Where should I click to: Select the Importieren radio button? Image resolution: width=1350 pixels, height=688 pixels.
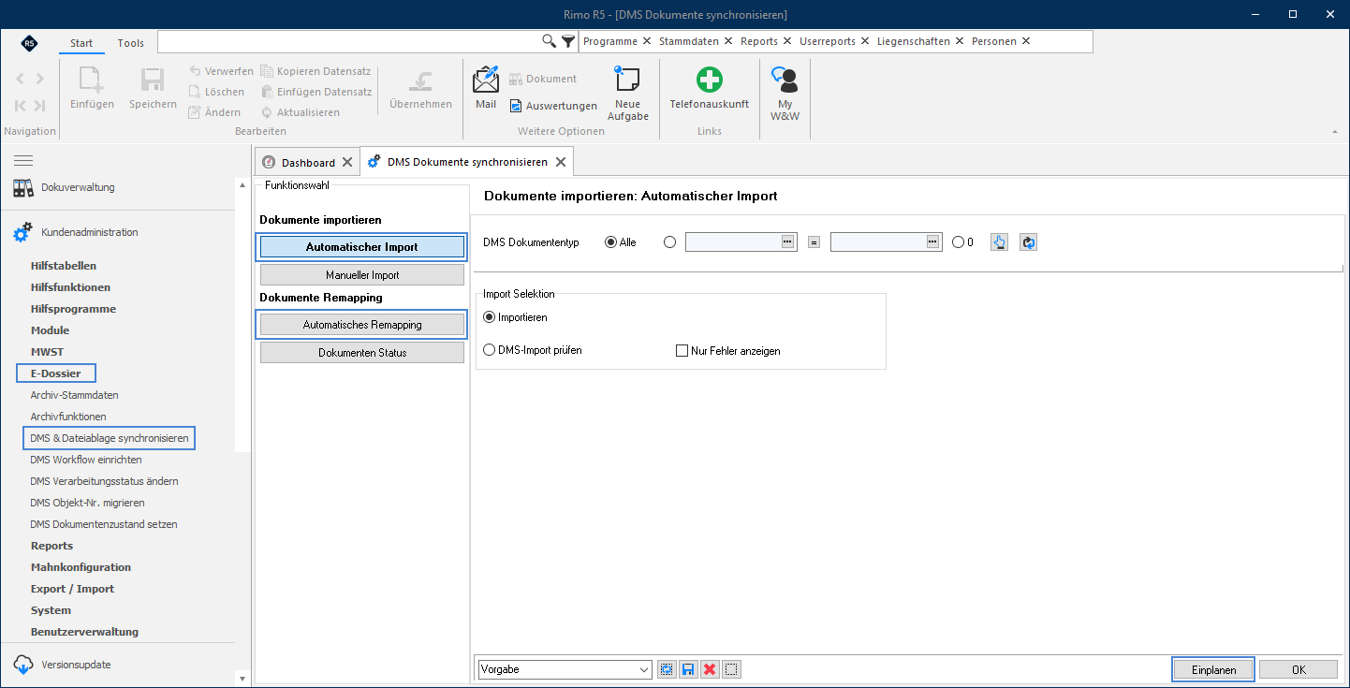[x=489, y=317]
